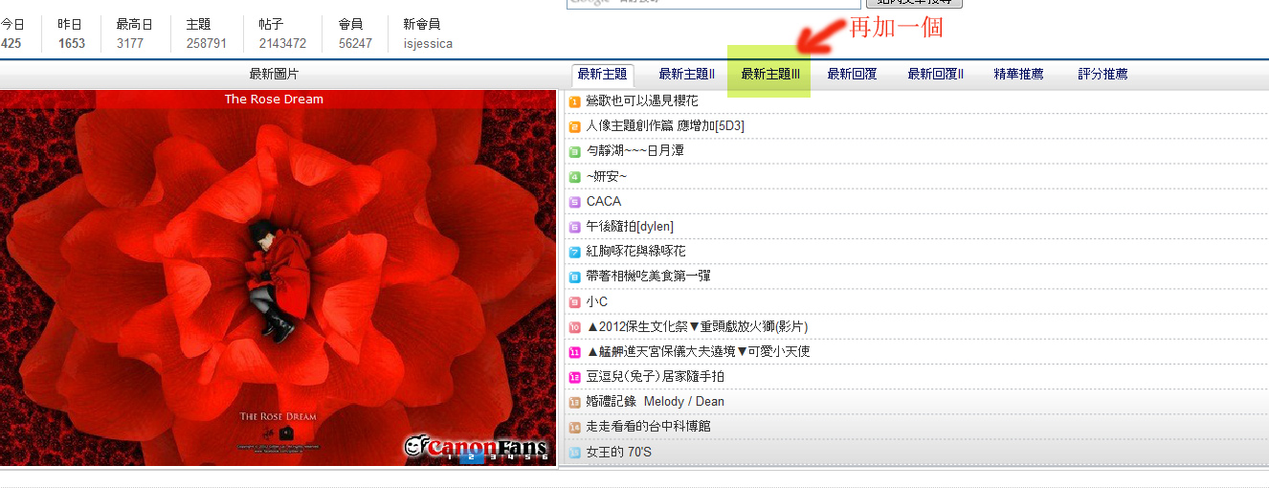This screenshot has width=1269, height=488.
Task: Open the thread 婚禮記錄 Melody / Dean
Action: coord(655,401)
